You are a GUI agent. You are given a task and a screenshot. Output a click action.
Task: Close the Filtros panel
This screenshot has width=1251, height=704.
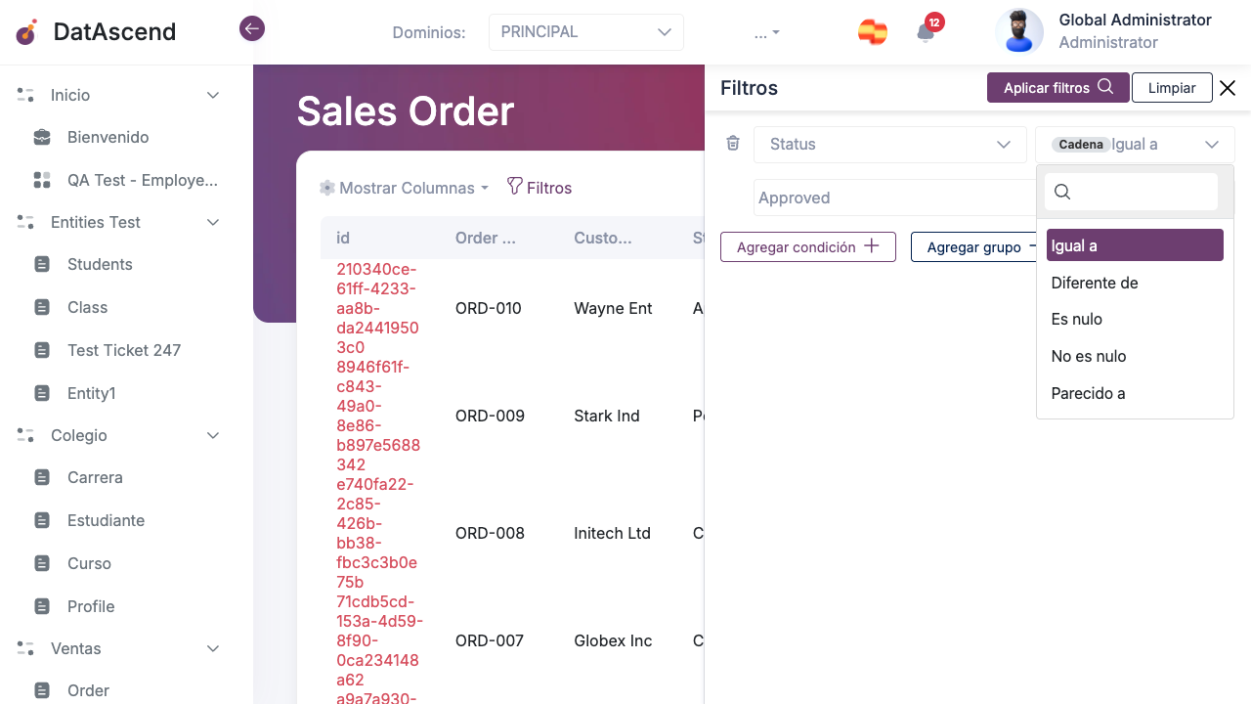[1228, 88]
